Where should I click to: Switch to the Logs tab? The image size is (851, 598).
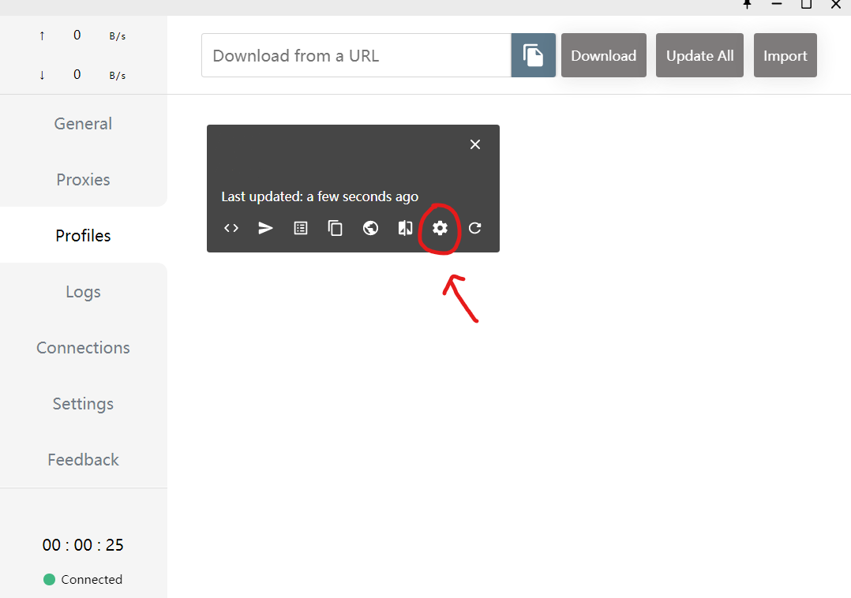(x=83, y=292)
